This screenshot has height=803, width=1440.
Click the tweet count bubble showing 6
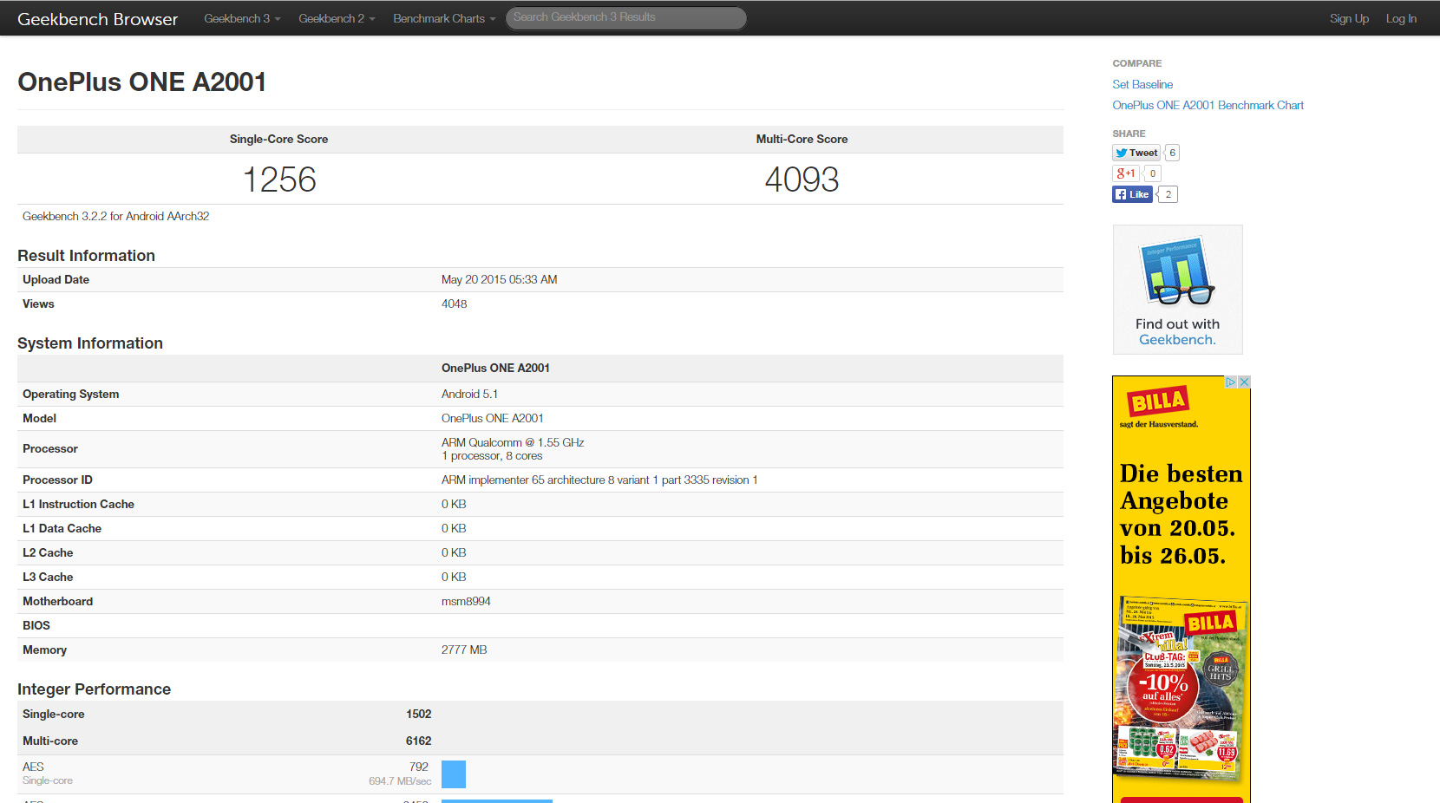(x=1172, y=153)
